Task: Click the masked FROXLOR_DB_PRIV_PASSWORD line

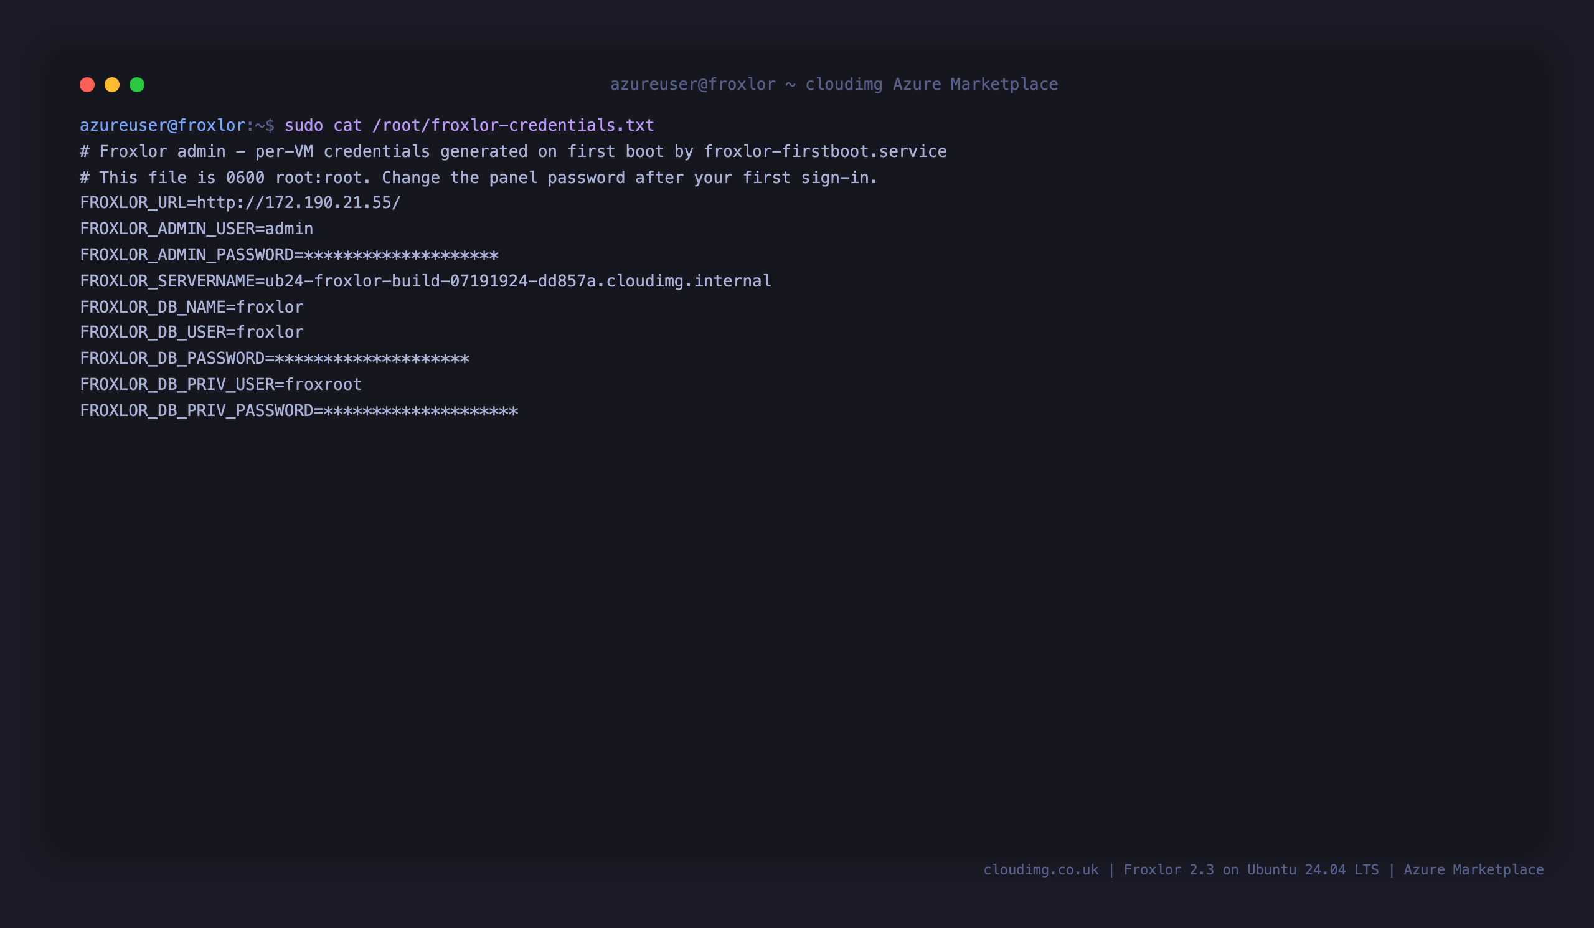Action: point(299,410)
